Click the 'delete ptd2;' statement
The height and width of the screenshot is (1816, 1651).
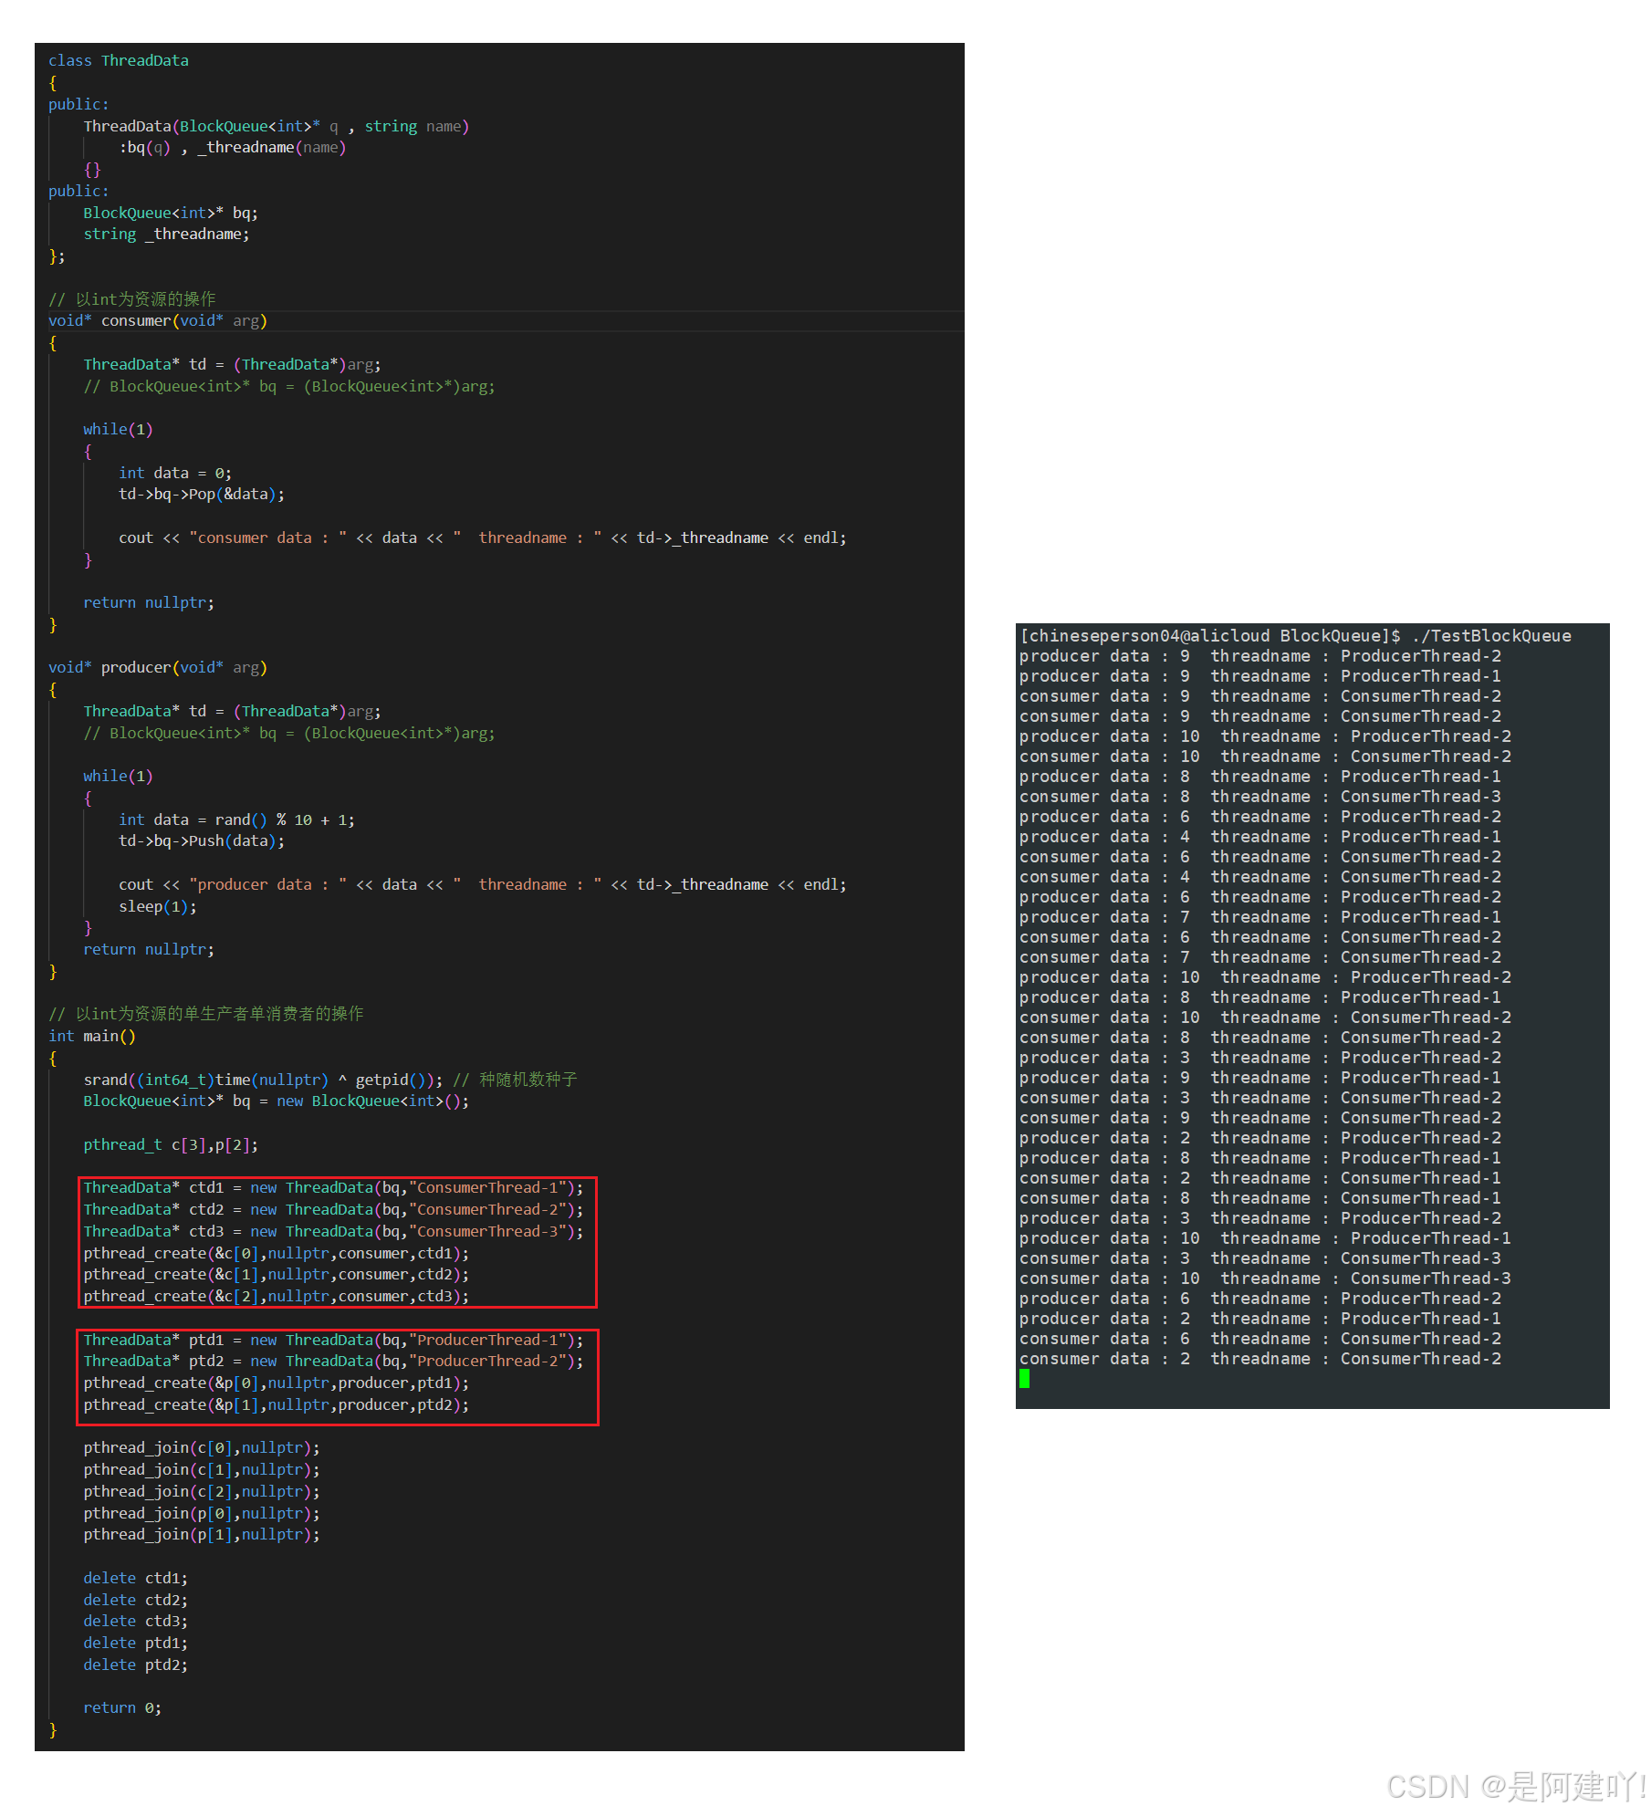coord(135,1665)
